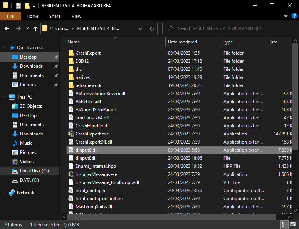Image resolution: width=299 pixels, height=229 pixels.
Task: Open Help with the question mark icon
Action: click(x=294, y=16)
